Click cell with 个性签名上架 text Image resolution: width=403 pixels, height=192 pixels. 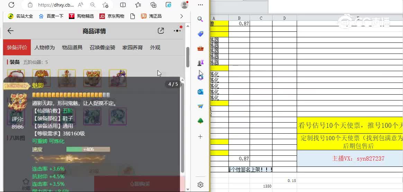[x=250, y=169]
